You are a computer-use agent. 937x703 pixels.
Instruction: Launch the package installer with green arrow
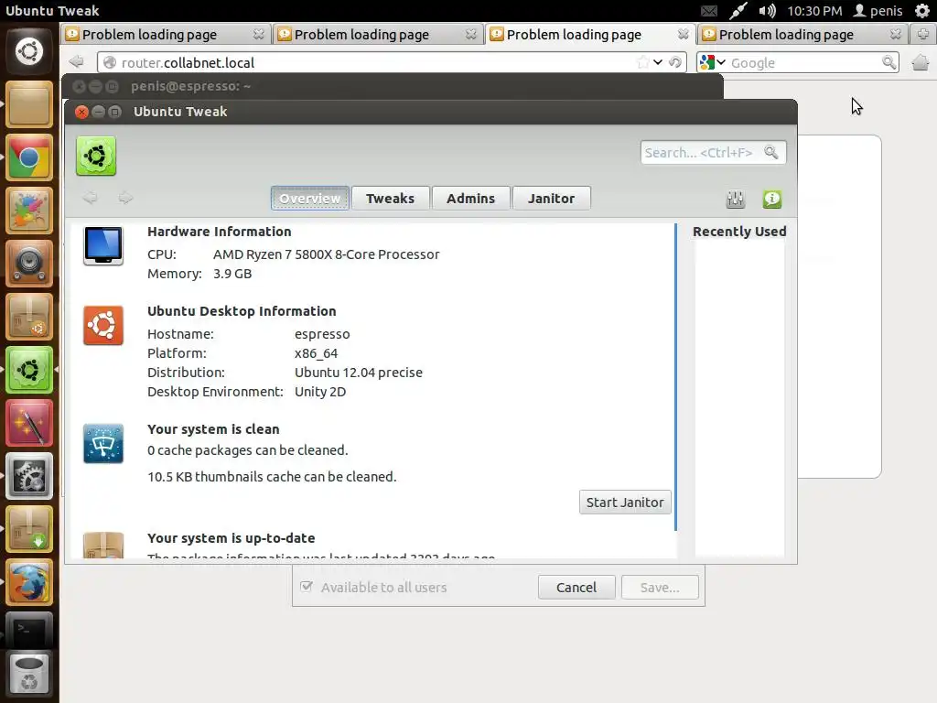pos(28,530)
